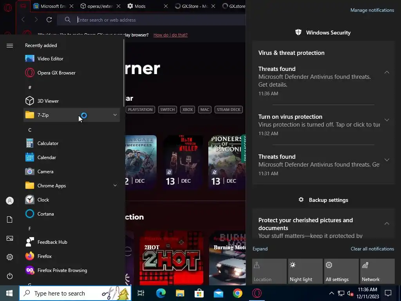
Task: Expand the Chrome Apps folder
Action: tap(72, 185)
